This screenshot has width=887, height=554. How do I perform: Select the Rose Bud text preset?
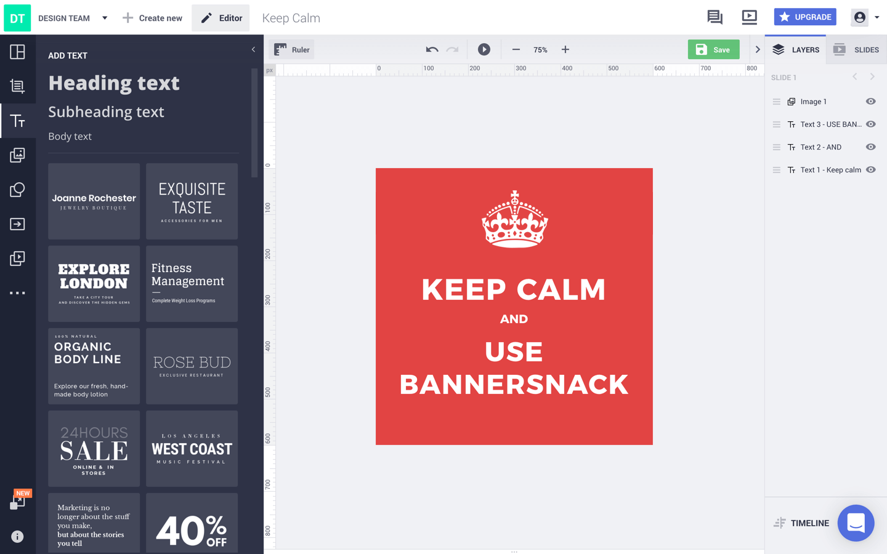coord(192,366)
